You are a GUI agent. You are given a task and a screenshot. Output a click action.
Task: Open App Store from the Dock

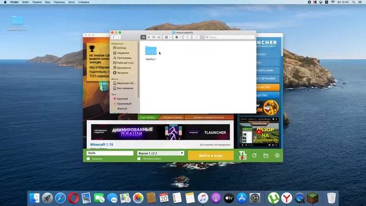tap(242, 198)
